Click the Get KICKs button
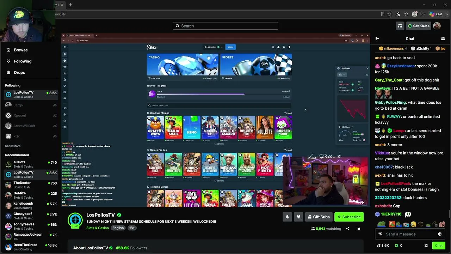Screen dimensions: 451x254 coord(419,26)
